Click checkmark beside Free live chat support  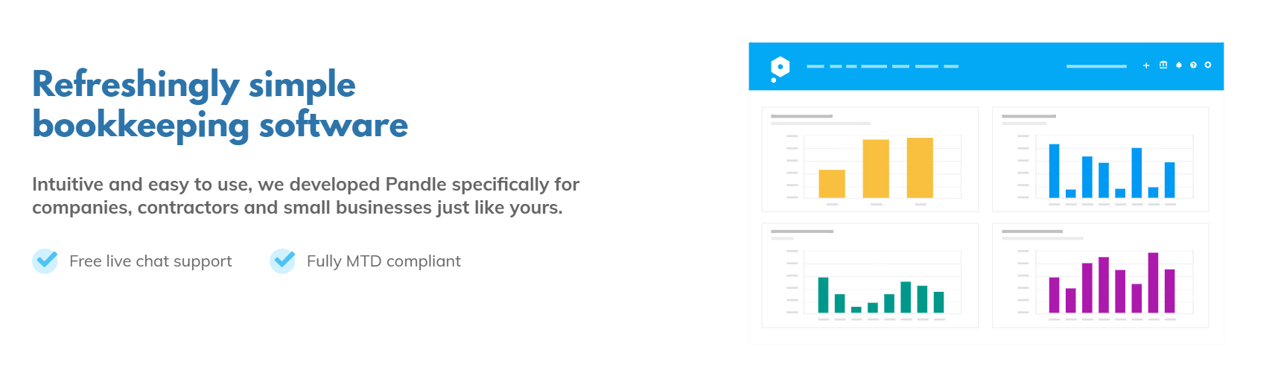pyautogui.click(x=45, y=261)
